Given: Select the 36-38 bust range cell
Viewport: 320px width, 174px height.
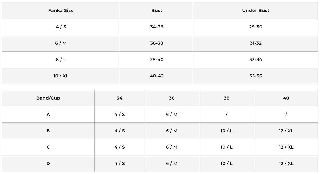Looking at the screenshot, I should pyautogui.click(x=157, y=43).
